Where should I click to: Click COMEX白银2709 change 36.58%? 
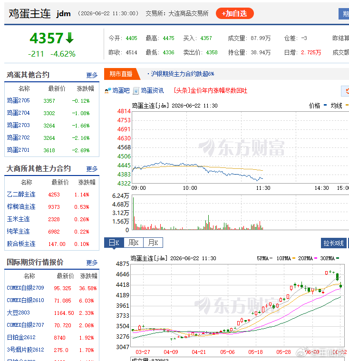88,288
